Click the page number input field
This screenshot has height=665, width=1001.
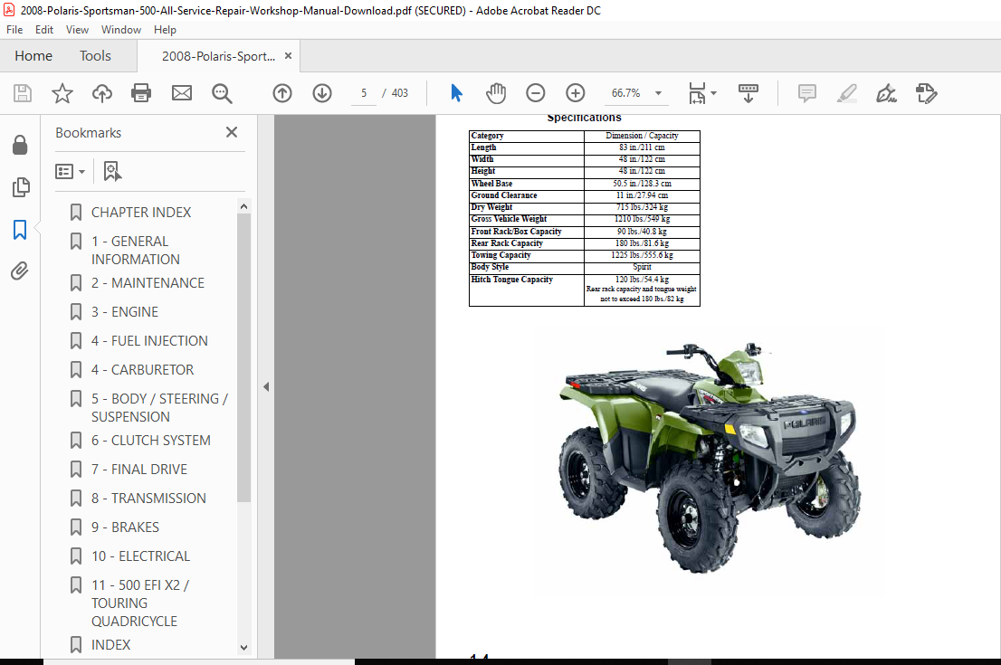[x=364, y=93]
